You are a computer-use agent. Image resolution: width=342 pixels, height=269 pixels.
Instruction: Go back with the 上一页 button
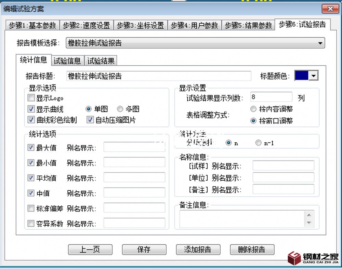90,249
